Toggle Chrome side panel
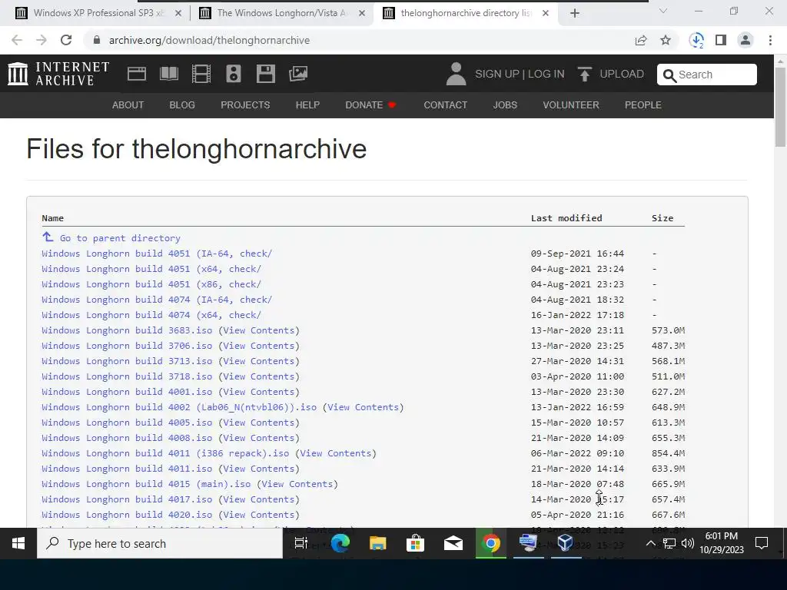This screenshot has height=590, width=787. tap(721, 40)
